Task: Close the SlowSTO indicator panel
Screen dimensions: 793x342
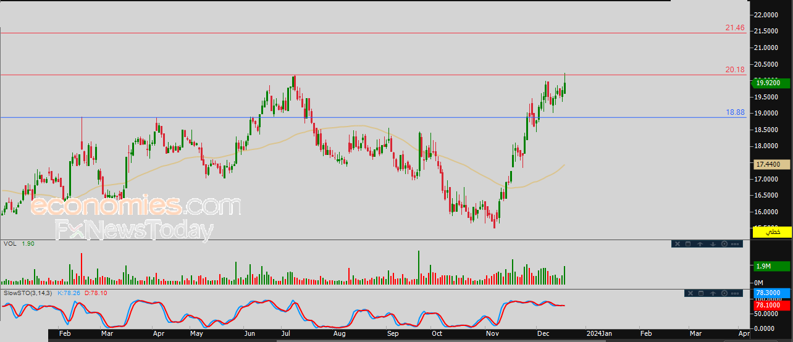Action: [690, 293]
